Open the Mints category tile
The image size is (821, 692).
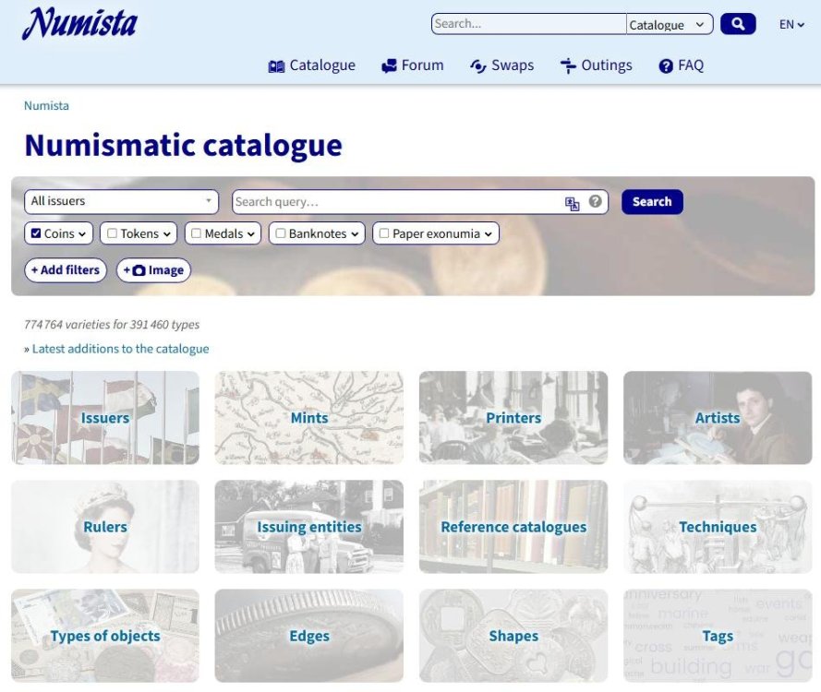pyautogui.click(x=308, y=418)
